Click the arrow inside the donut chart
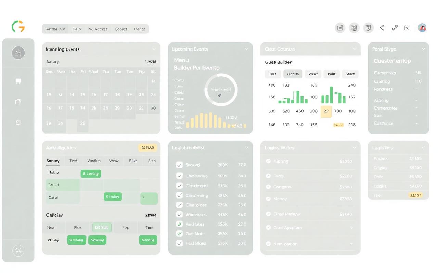 (220, 95)
